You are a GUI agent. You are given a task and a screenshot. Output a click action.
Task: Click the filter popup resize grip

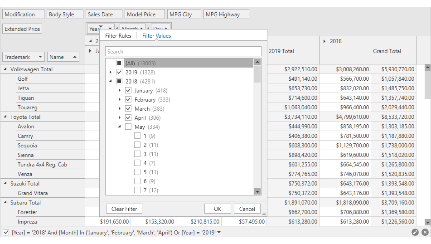[264, 214]
